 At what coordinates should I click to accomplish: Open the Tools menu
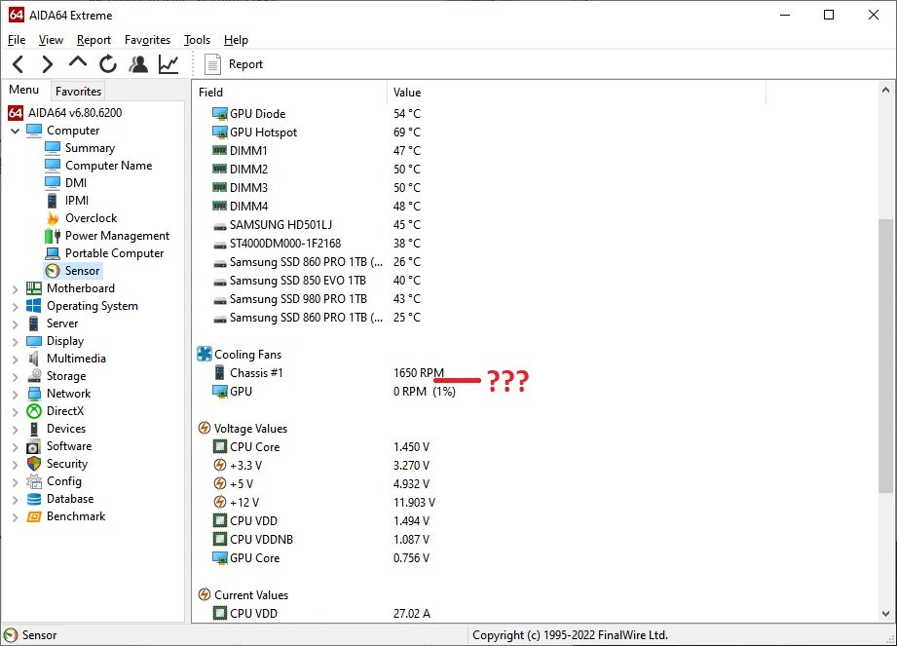coord(198,40)
